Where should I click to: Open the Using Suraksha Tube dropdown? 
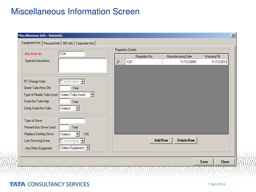tap(77, 108)
